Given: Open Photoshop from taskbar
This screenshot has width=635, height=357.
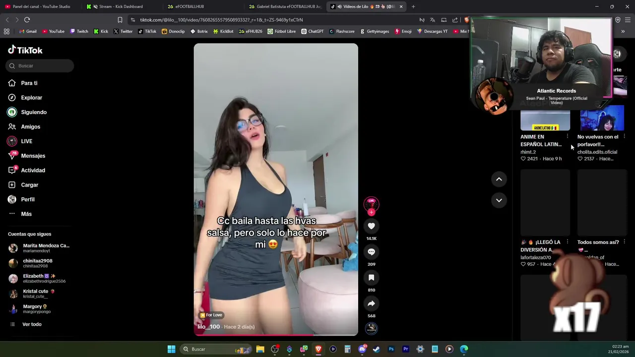Looking at the screenshot, I should tap(391, 349).
